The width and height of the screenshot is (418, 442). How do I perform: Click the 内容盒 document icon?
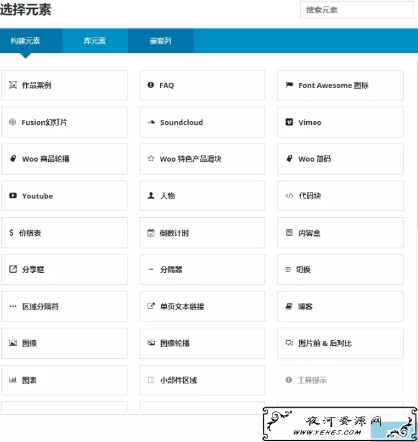coord(289,233)
